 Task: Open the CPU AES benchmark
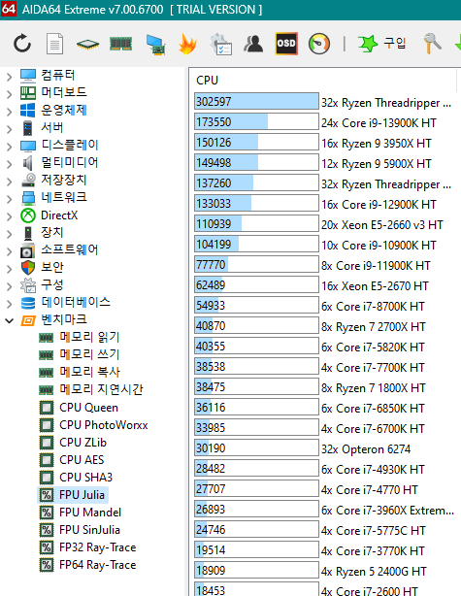pyautogui.click(x=82, y=460)
